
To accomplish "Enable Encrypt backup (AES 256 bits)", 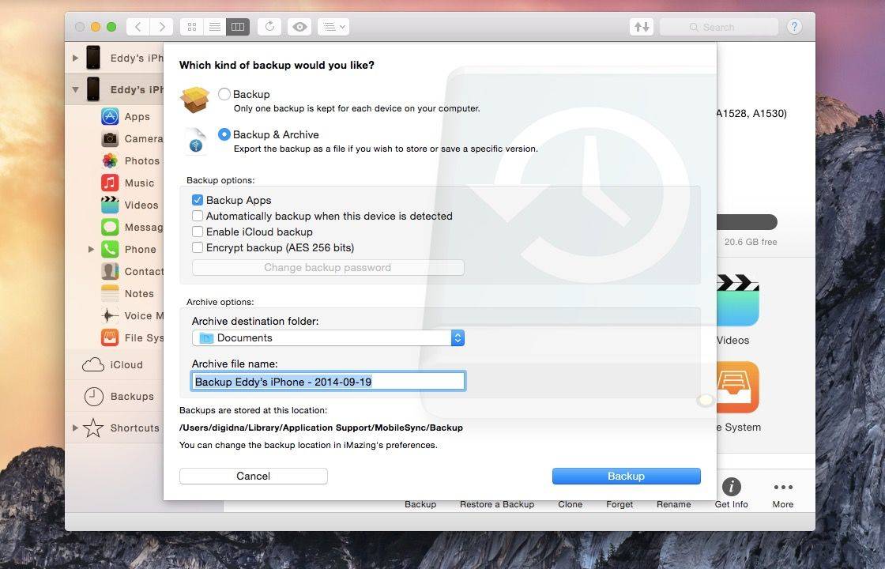I will (x=198, y=247).
